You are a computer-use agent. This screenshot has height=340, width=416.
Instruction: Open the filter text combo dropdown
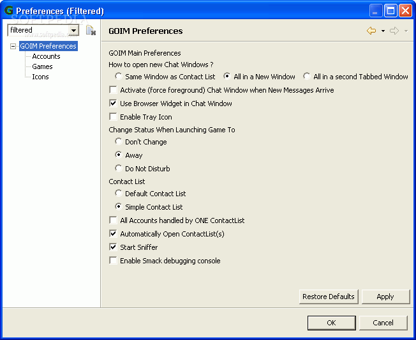[x=73, y=30]
